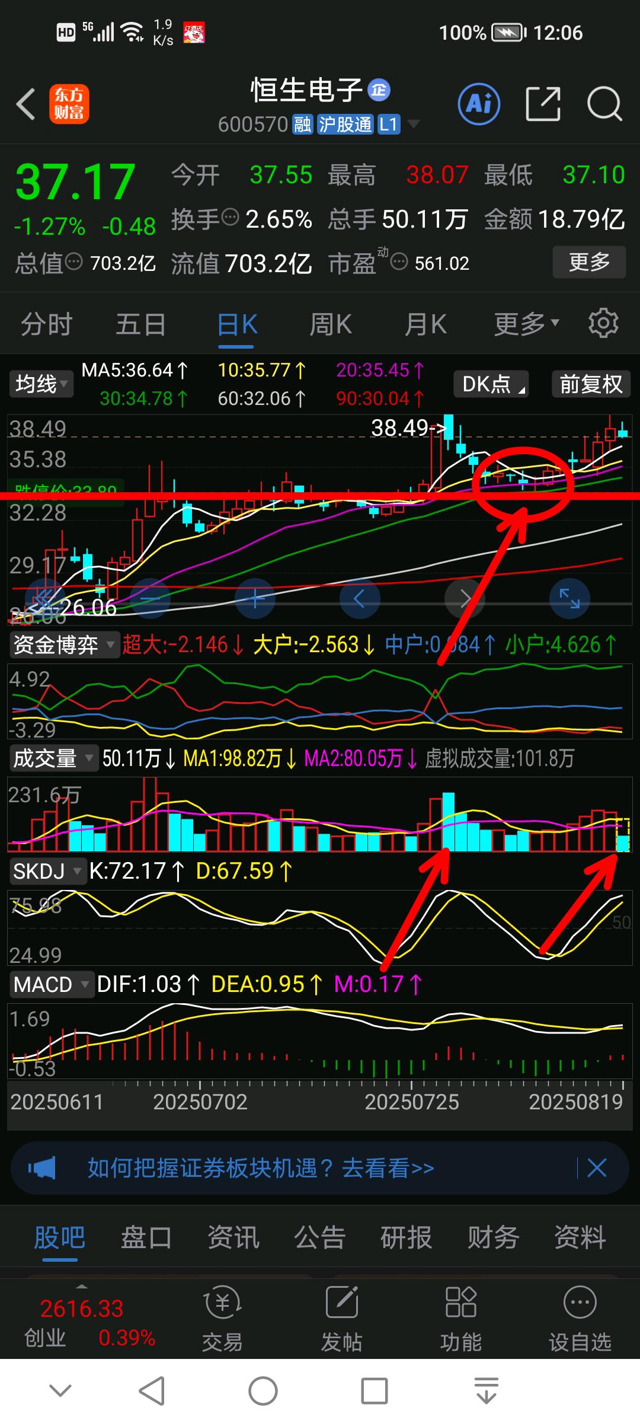
Task: Tap the Android pull-down menu button
Action: point(486,1390)
